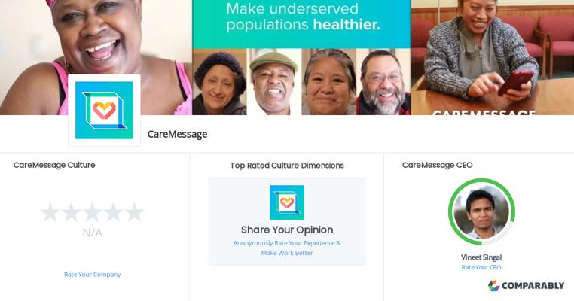Screen dimensions: 574x301
Task: Click the Share Your Opinion heading
Action: pyautogui.click(x=287, y=230)
